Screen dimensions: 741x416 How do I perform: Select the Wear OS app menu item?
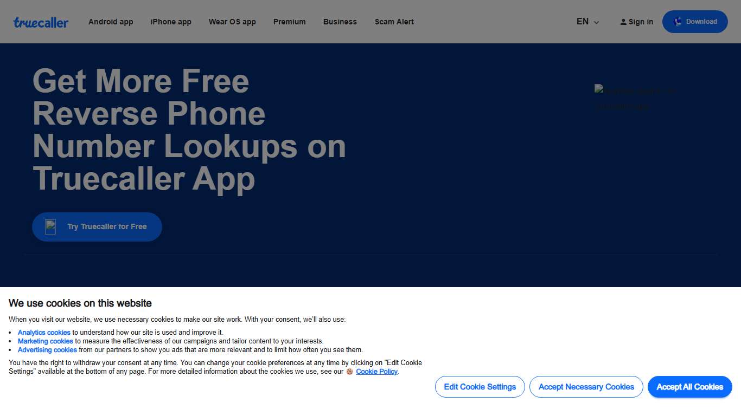coord(232,22)
